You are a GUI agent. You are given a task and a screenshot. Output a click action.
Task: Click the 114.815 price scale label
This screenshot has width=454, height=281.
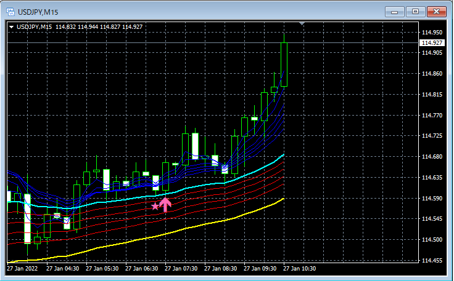point(432,94)
